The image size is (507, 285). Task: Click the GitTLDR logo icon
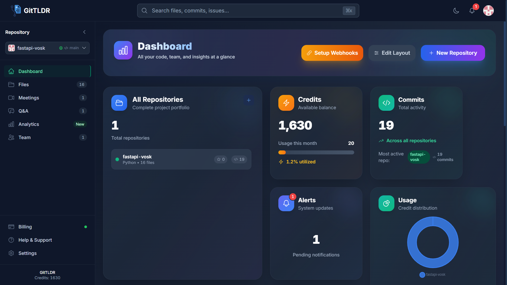click(x=16, y=10)
